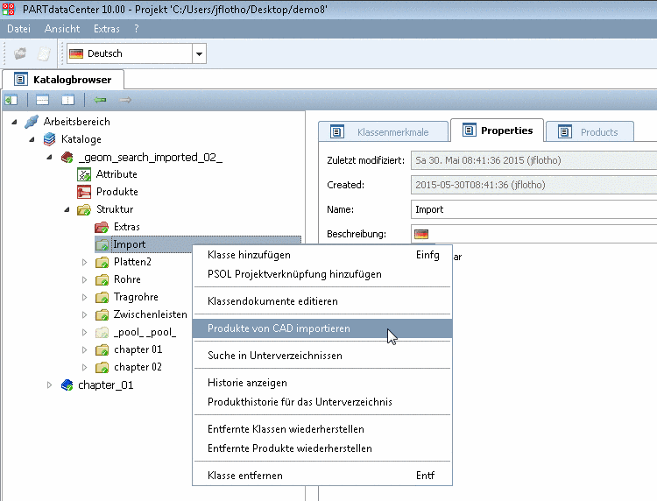Image resolution: width=657 pixels, height=501 pixels.
Task: Choose Entfernte Klassen wiederherstellen
Action: pos(322,429)
